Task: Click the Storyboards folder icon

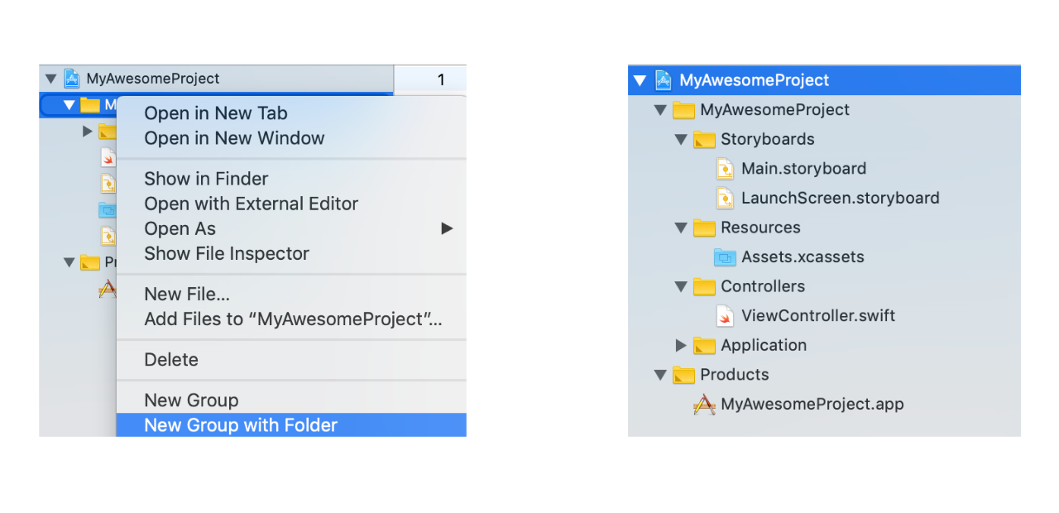Action: 705,139
